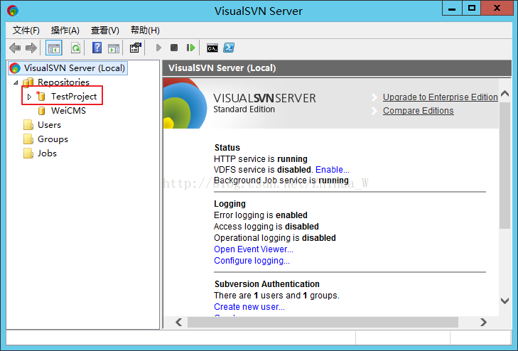Open the Help question mark icon

tap(97, 48)
